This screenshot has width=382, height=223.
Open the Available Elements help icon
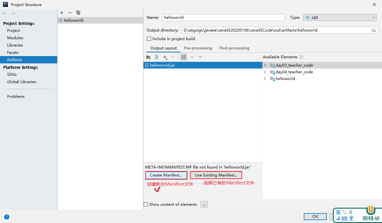(301, 57)
